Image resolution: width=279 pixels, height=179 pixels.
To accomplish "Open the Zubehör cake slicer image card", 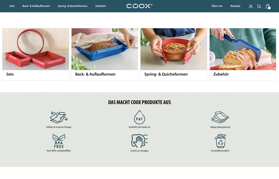I will coord(243,49).
